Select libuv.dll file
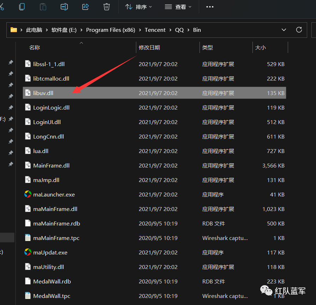316x305 pixels. (x=154, y=93)
